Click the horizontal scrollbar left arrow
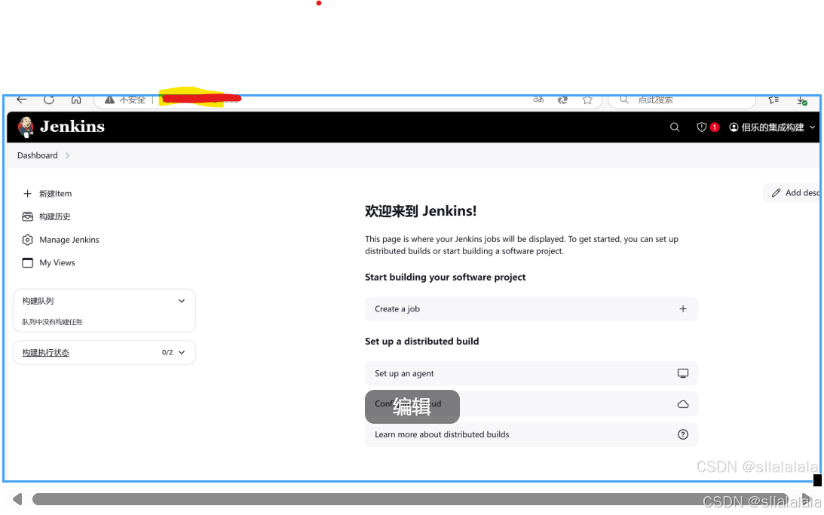 coord(17,499)
